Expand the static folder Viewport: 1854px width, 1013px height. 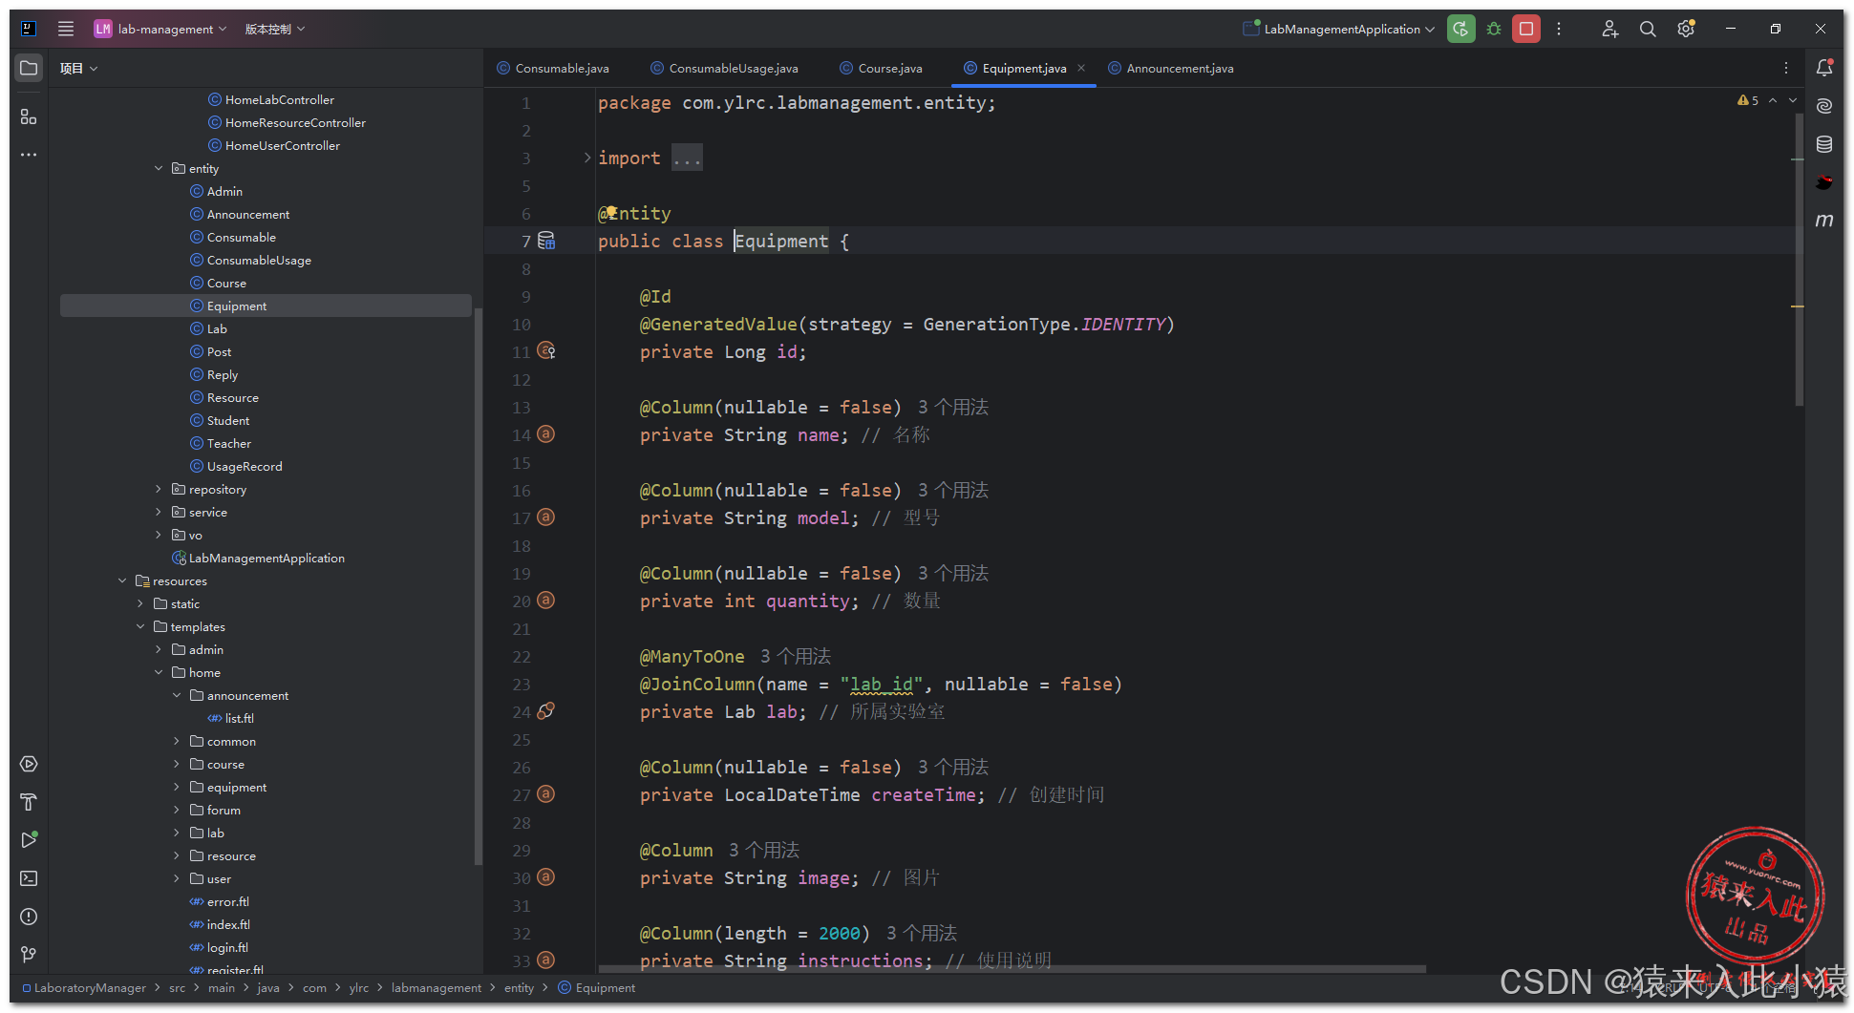coord(140,603)
